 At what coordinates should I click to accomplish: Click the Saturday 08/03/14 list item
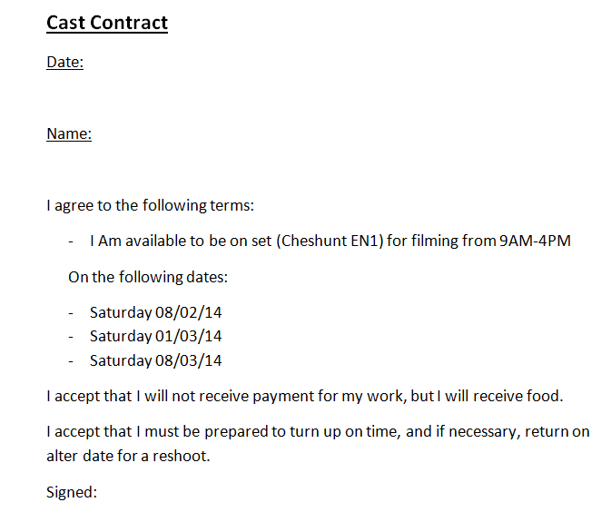coord(156,360)
